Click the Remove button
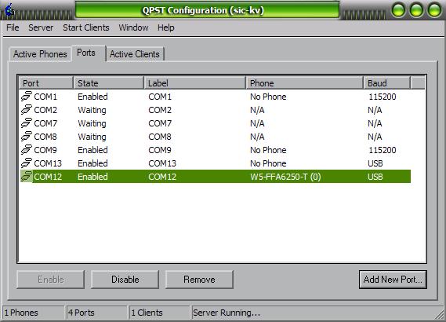 pyautogui.click(x=199, y=280)
